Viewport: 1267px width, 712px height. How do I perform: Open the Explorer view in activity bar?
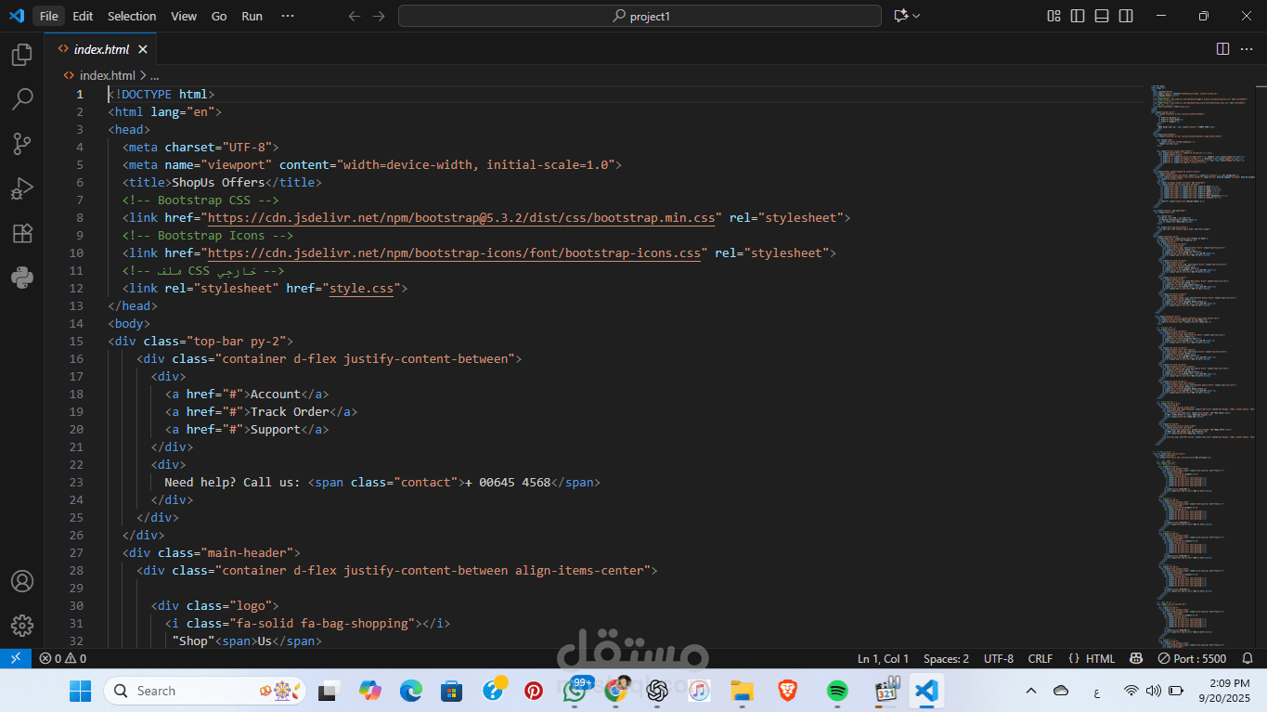point(22,55)
